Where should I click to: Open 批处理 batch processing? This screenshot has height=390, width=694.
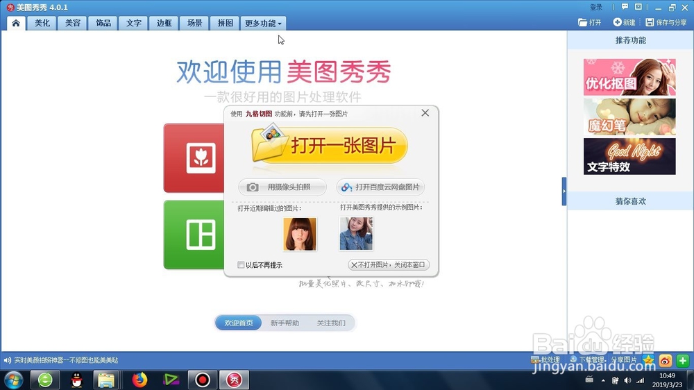pyautogui.click(x=545, y=359)
